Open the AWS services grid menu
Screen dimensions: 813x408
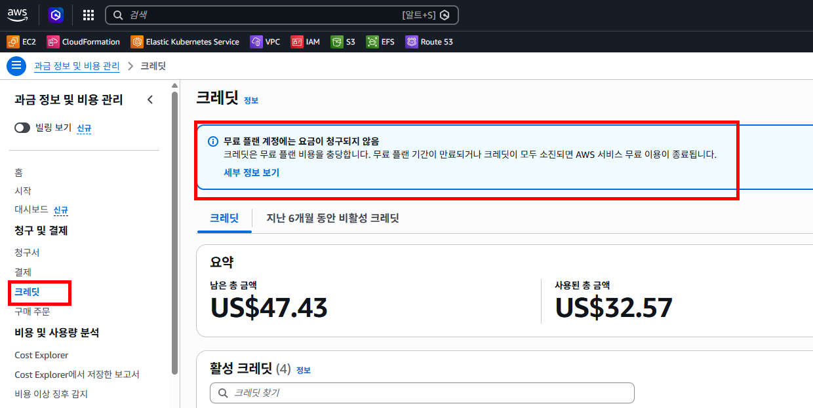pos(88,14)
